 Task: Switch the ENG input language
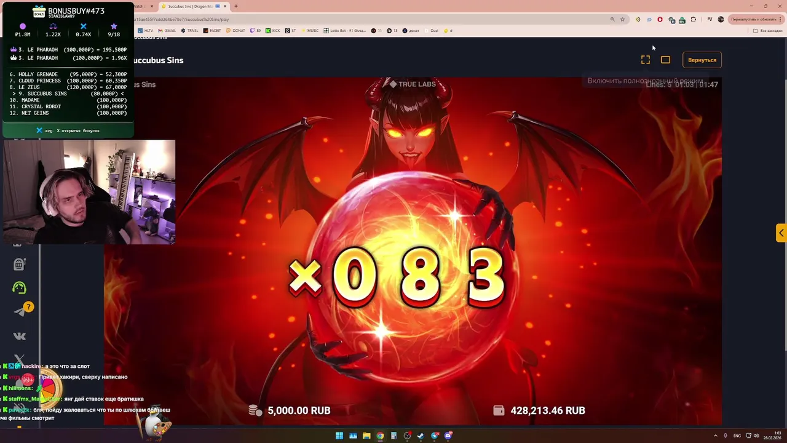coord(737,436)
